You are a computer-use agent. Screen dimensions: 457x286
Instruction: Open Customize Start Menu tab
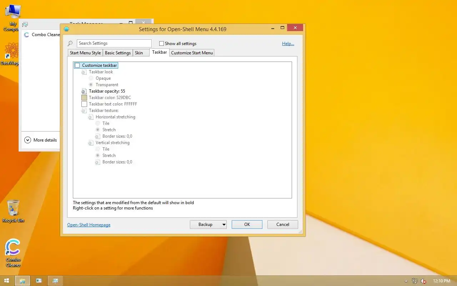192,53
